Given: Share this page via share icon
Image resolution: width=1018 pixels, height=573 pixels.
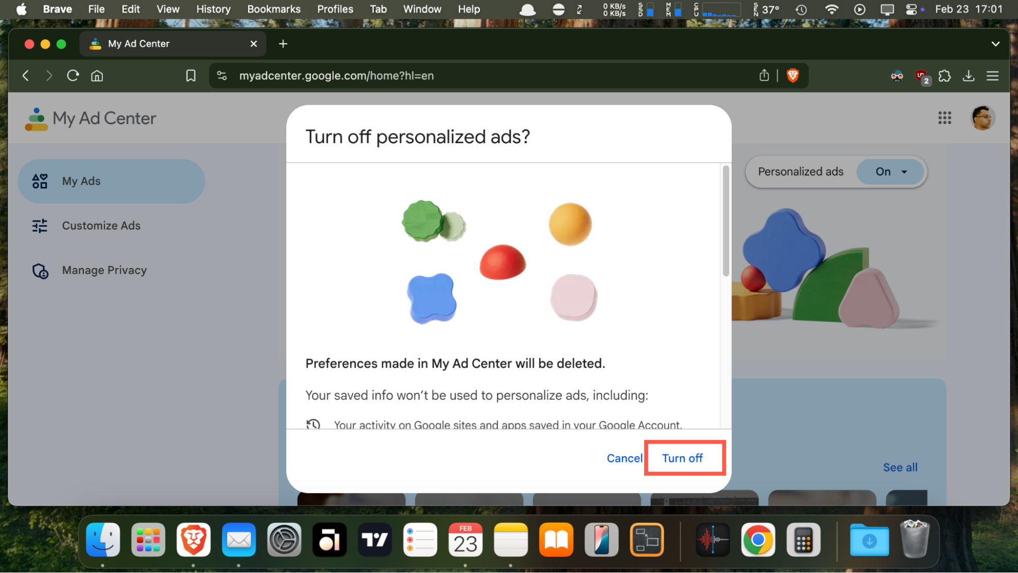Looking at the screenshot, I should 764,76.
